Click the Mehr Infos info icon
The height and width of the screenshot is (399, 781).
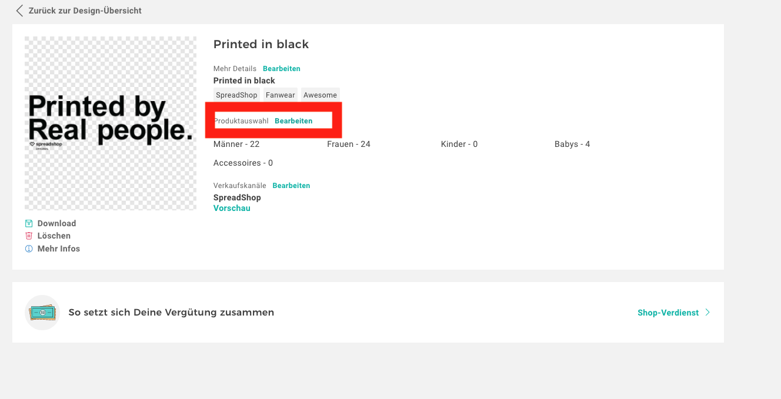click(29, 249)
